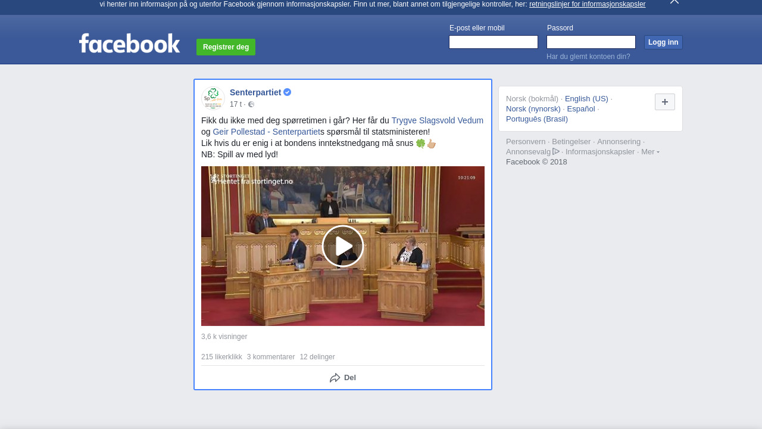762x429 pixels.
Task: Switch language to Español
Action: pos(581,109)
